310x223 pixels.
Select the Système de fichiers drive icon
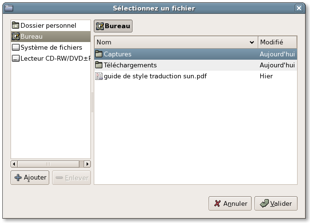(15, 47)
